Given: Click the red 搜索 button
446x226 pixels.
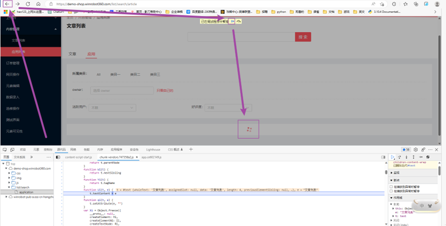Looking at the screenshot, I should pyautogui.click(x=303, y=37).
